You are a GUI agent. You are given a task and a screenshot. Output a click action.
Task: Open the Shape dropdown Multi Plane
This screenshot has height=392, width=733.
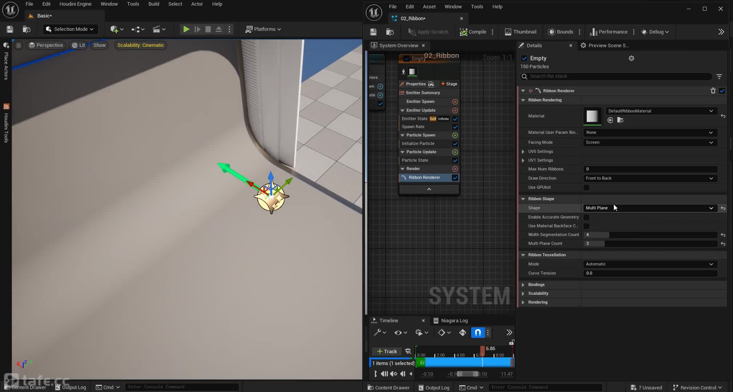650,208
